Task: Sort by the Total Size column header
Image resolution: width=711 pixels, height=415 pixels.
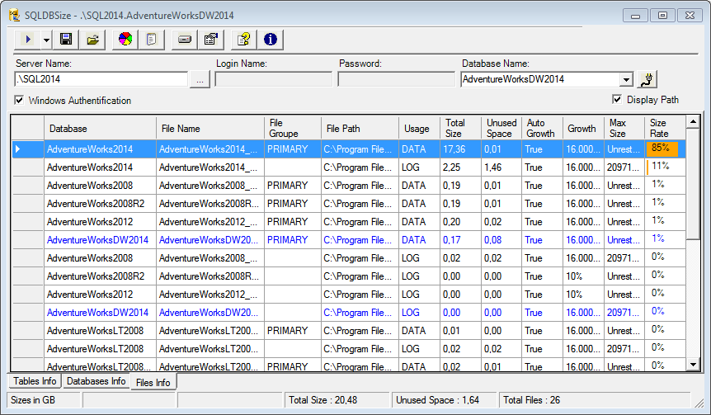Action: tap(461, 128)
